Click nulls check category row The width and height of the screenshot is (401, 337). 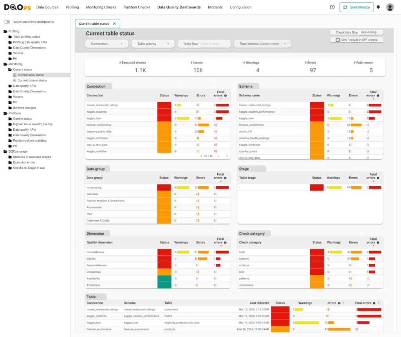point(310,252)
